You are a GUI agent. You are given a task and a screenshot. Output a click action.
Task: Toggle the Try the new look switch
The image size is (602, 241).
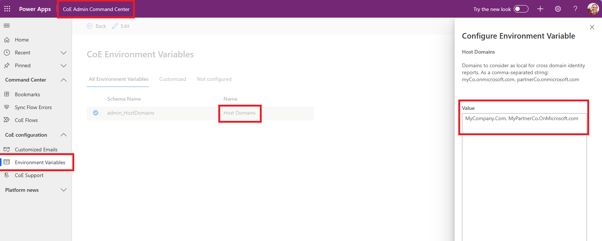pos(521,9)
